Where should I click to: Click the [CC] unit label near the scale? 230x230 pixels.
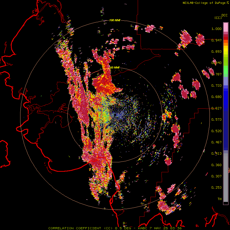point(218,18)
